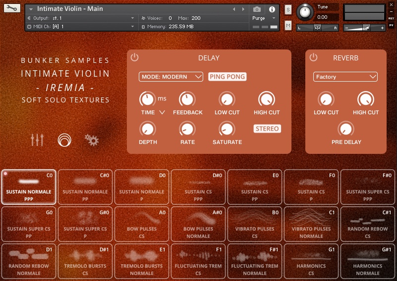Open the gear settings page icon
The height and width of the screenshot is (281, 397).
pyautogui.click(x=92, y=140)
